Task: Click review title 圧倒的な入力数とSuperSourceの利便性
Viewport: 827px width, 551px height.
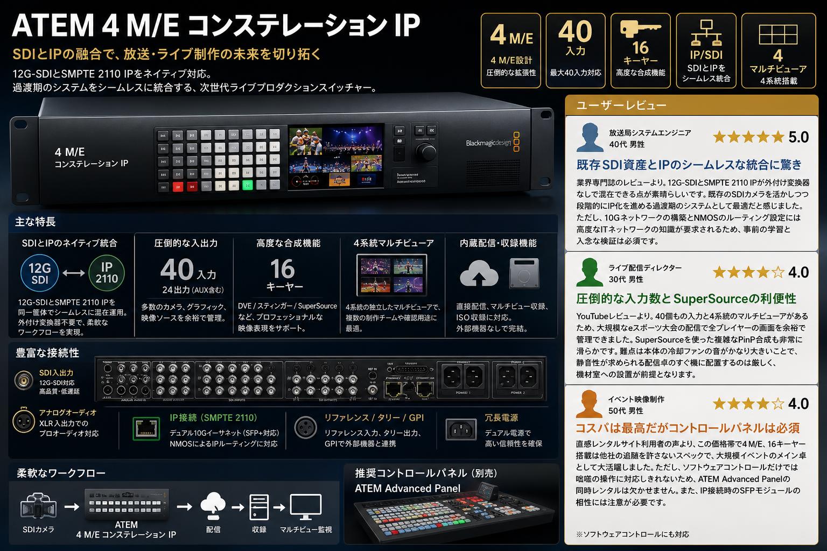Action: click(686, 299)
